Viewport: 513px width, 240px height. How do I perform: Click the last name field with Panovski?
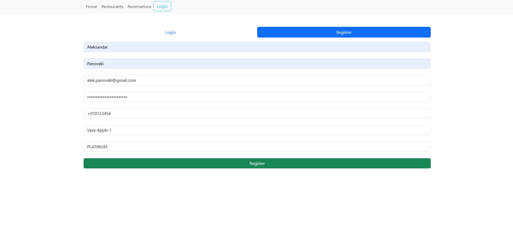[257, 64]
